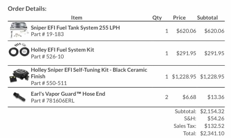The image size is (231, 138).
Task: Click the Earl's Vapor Guard Hose End image
Action: [x=19, y=97]
